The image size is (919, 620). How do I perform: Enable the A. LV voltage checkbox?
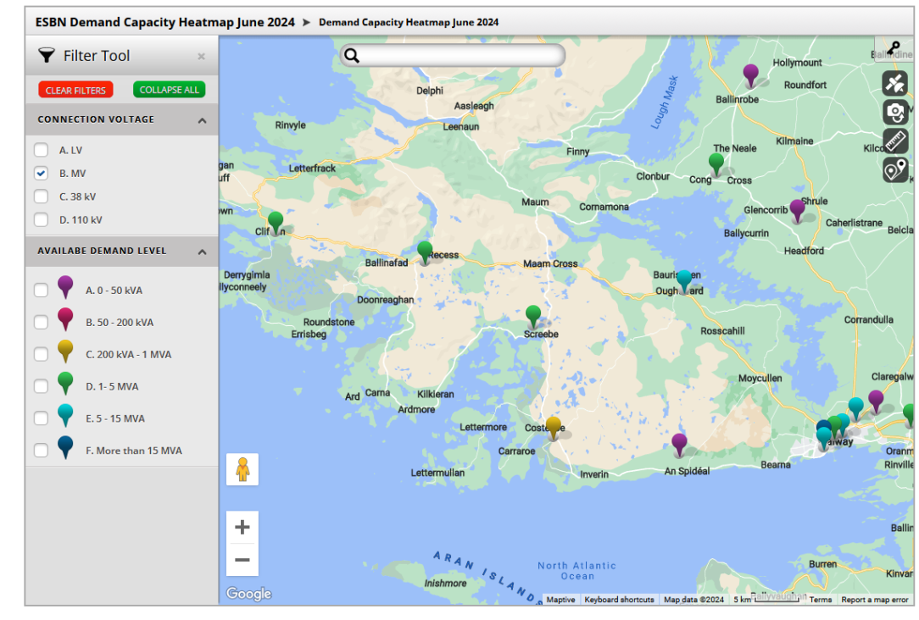[41, 150]
